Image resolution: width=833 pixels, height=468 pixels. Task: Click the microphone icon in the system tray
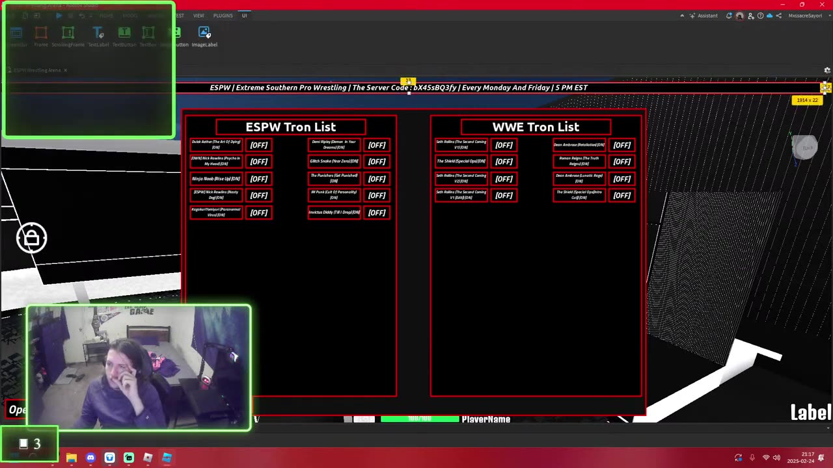(x=752, y=458)
